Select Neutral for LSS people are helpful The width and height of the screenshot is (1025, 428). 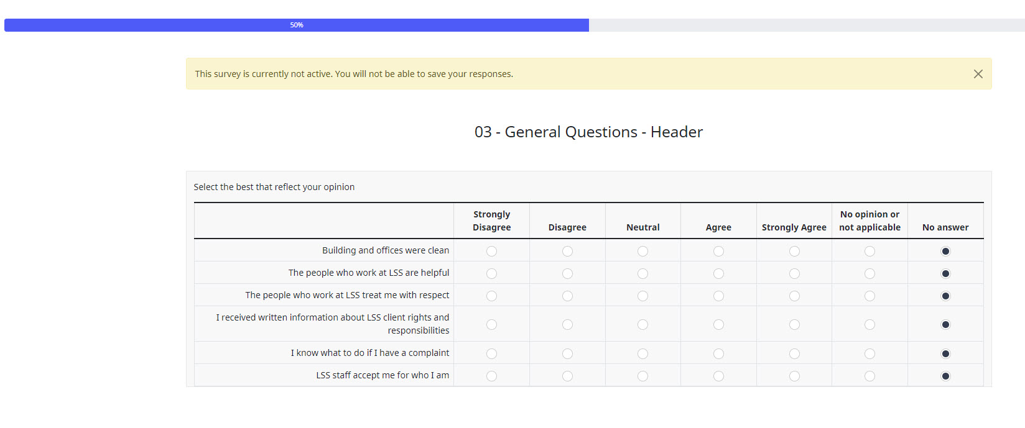[x=642, y=273]
